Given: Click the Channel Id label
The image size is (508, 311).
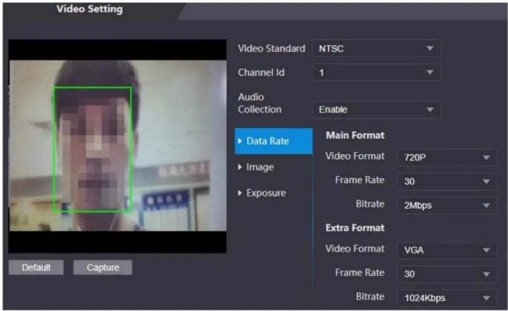Looking at the screenshot, I should tap(261, 72).
